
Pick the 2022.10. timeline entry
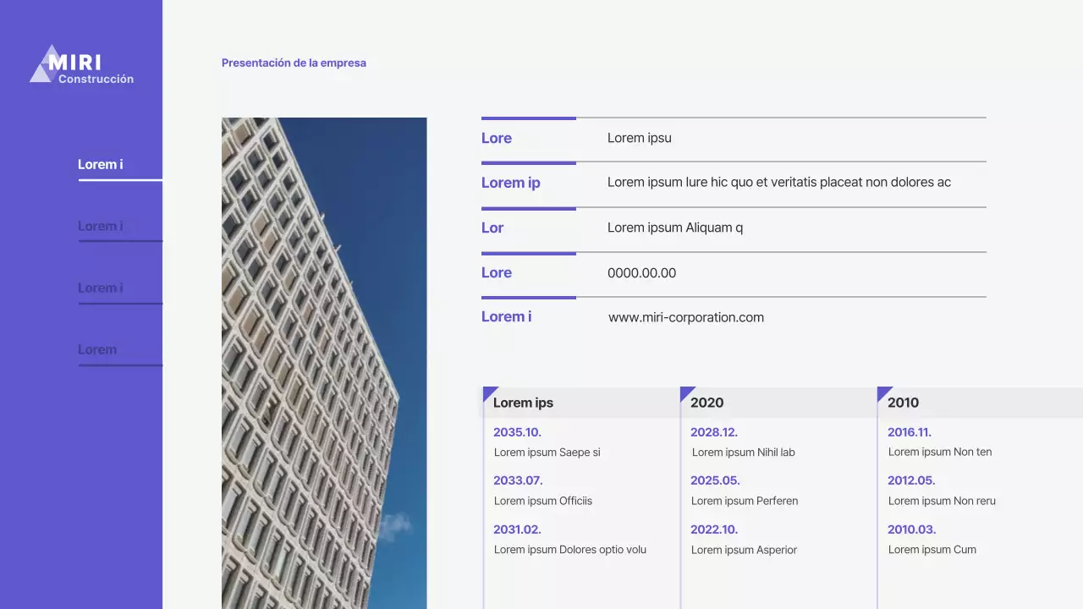(714, 529)
